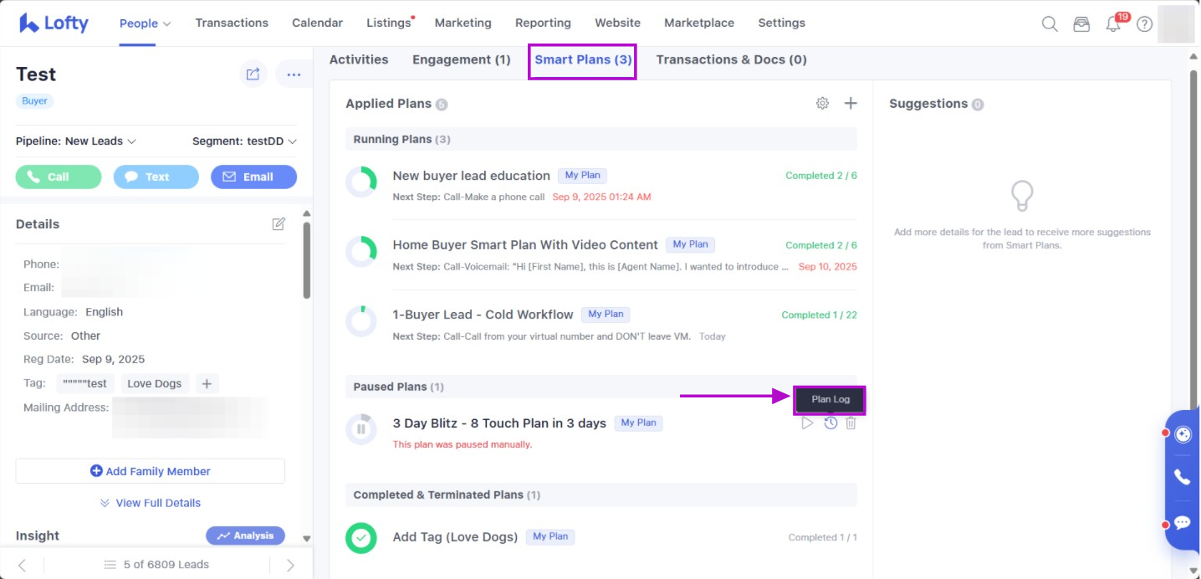Click the green Call button

(59, 177)
